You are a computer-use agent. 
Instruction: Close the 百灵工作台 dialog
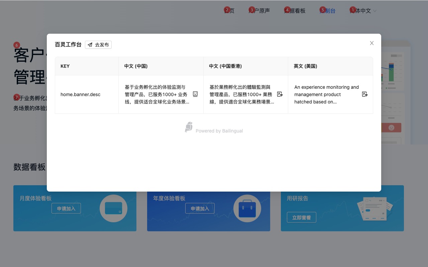[x=371, y=43]
